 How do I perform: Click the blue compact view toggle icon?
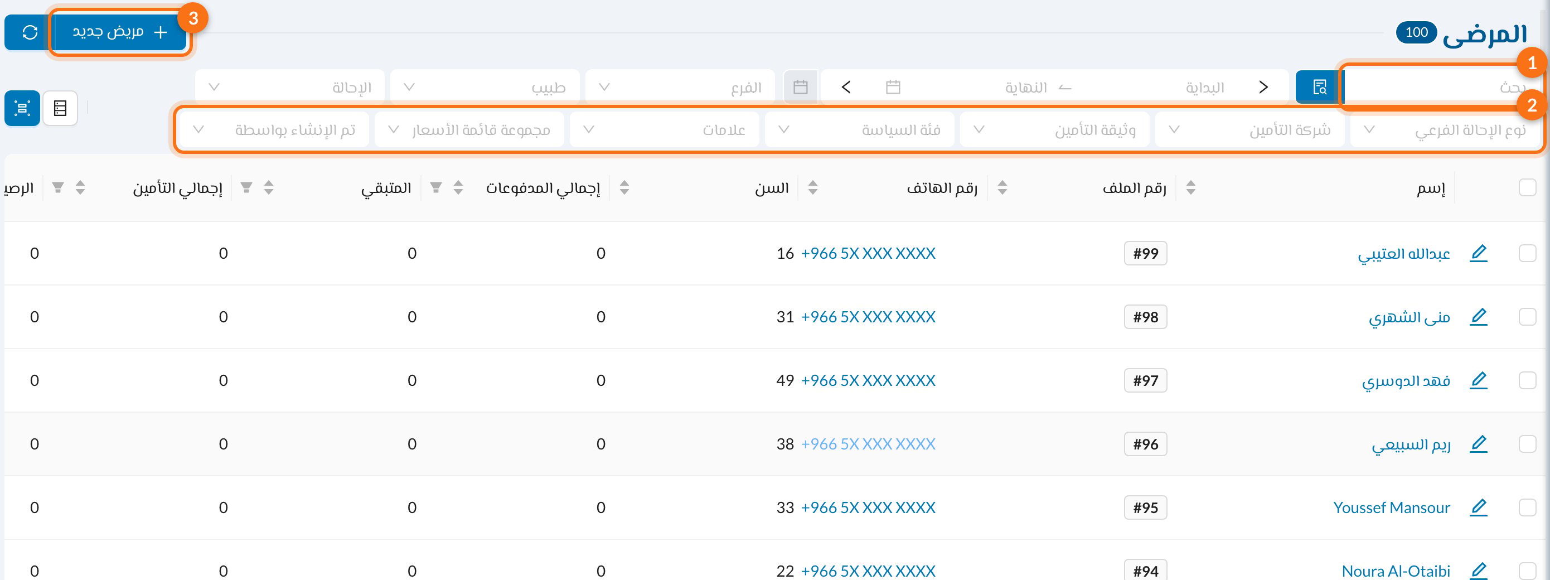pos(22,108)
